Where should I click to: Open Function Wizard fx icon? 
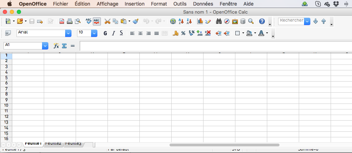click(56, 46)
